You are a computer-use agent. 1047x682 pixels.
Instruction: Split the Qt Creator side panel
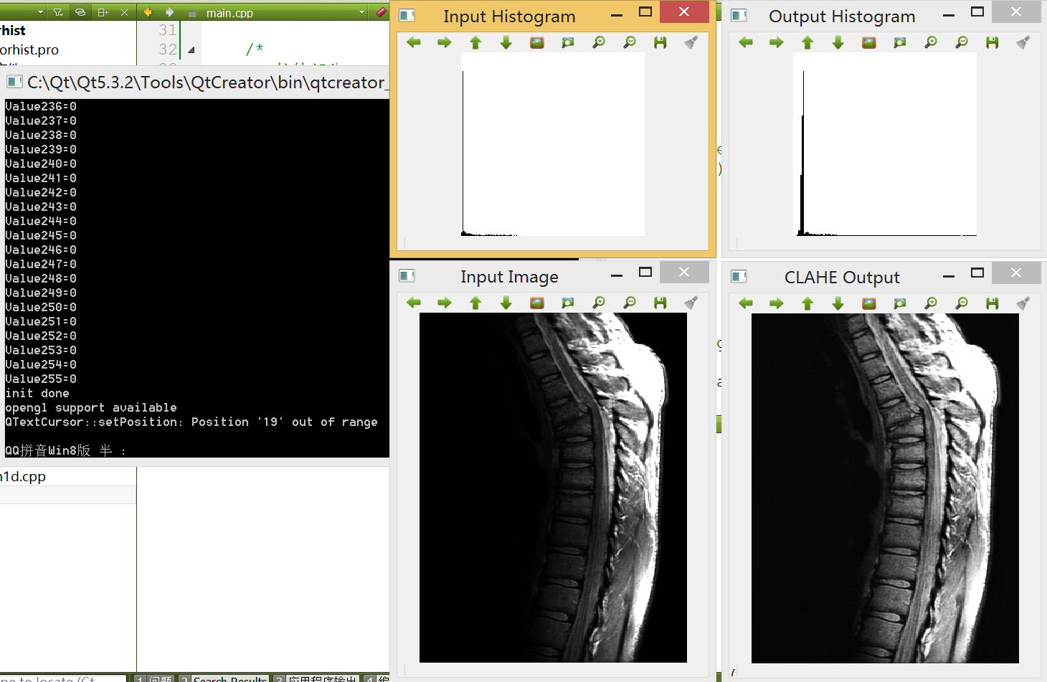[x=103, y=12]
